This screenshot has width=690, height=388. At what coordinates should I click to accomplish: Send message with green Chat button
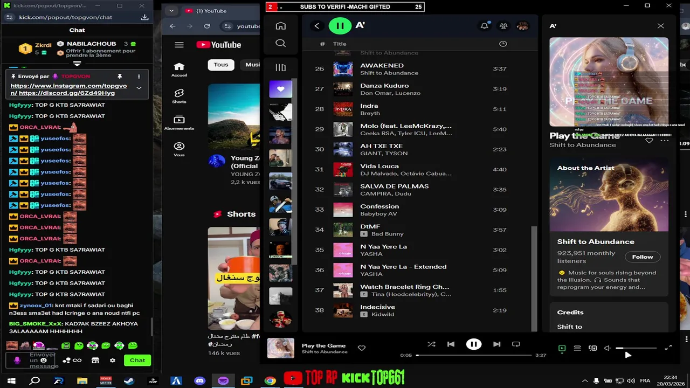[x=137, y=360]
